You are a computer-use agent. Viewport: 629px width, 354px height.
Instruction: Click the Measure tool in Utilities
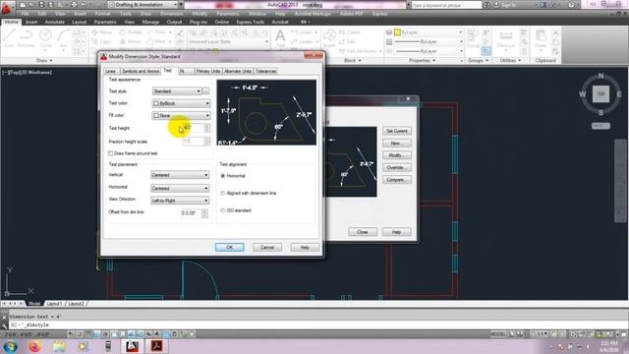point(506,38)
